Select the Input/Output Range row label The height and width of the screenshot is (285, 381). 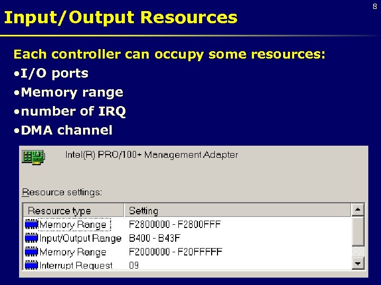80,239
